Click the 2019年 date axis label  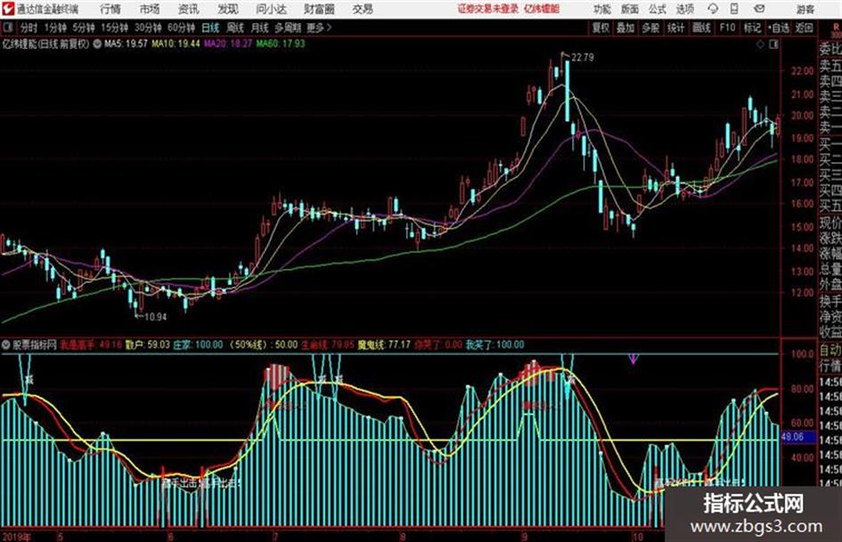click(16, 537)
